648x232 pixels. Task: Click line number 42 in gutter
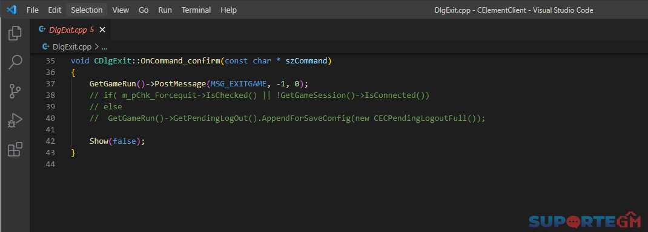point(50,141)
